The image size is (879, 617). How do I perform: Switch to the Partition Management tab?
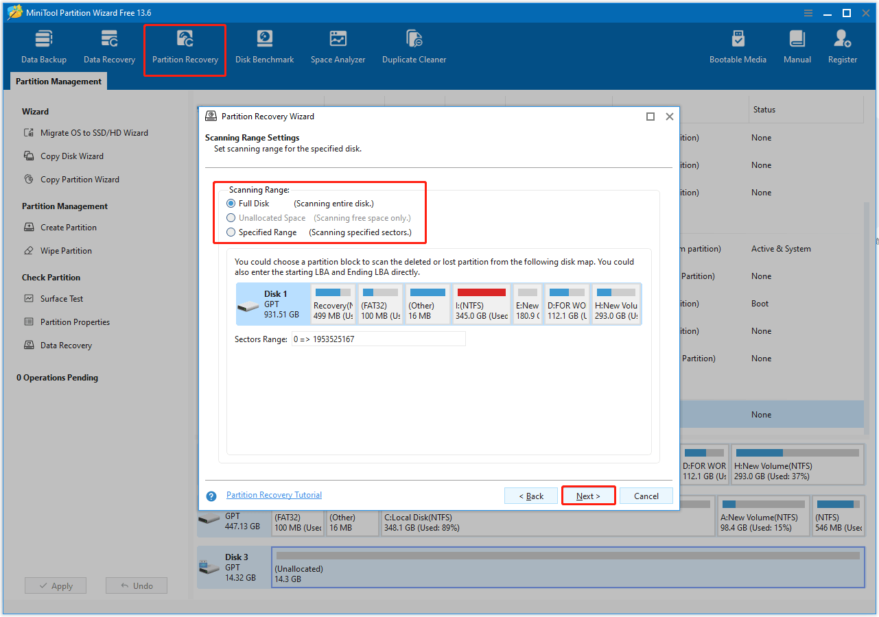(59, 82)
